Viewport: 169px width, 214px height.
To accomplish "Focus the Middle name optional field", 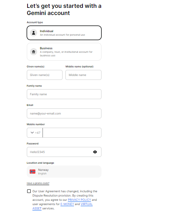I will point(83,75).
